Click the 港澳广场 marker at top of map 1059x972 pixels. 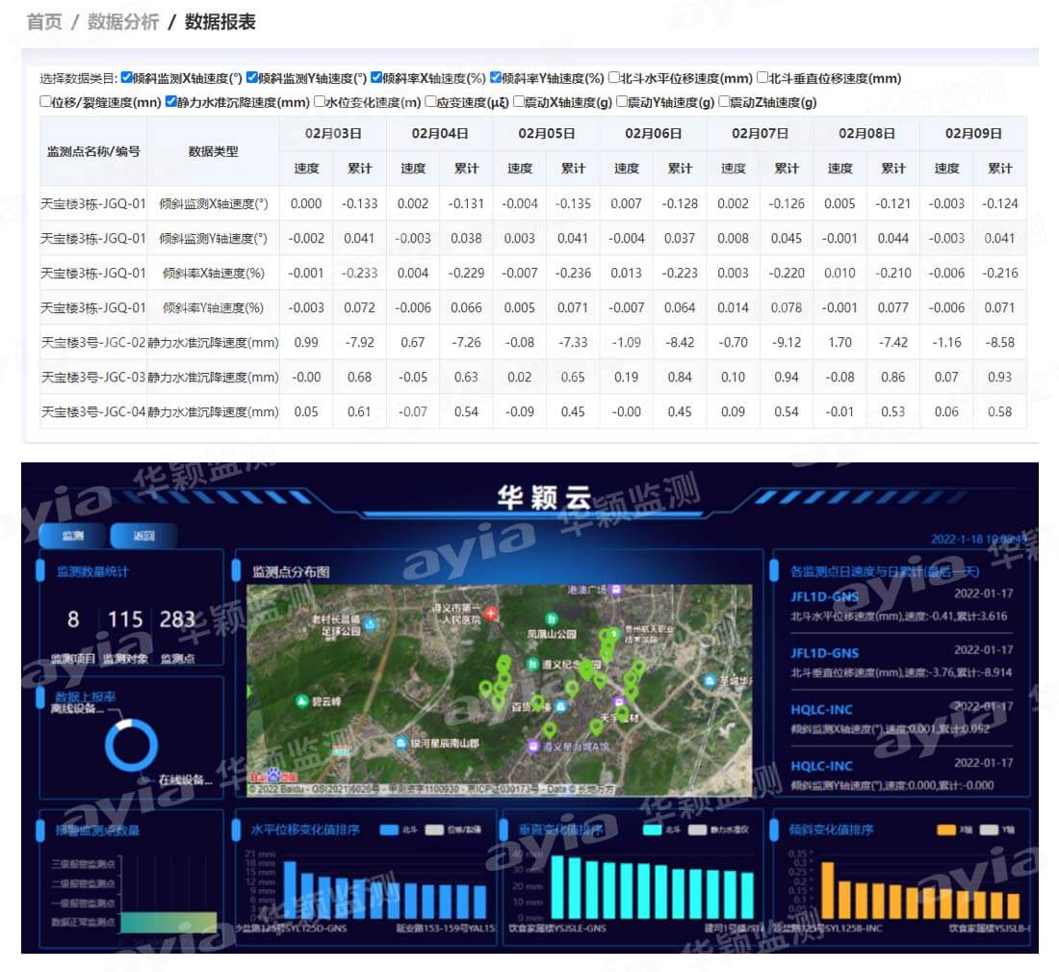click(x=616, y=590)
